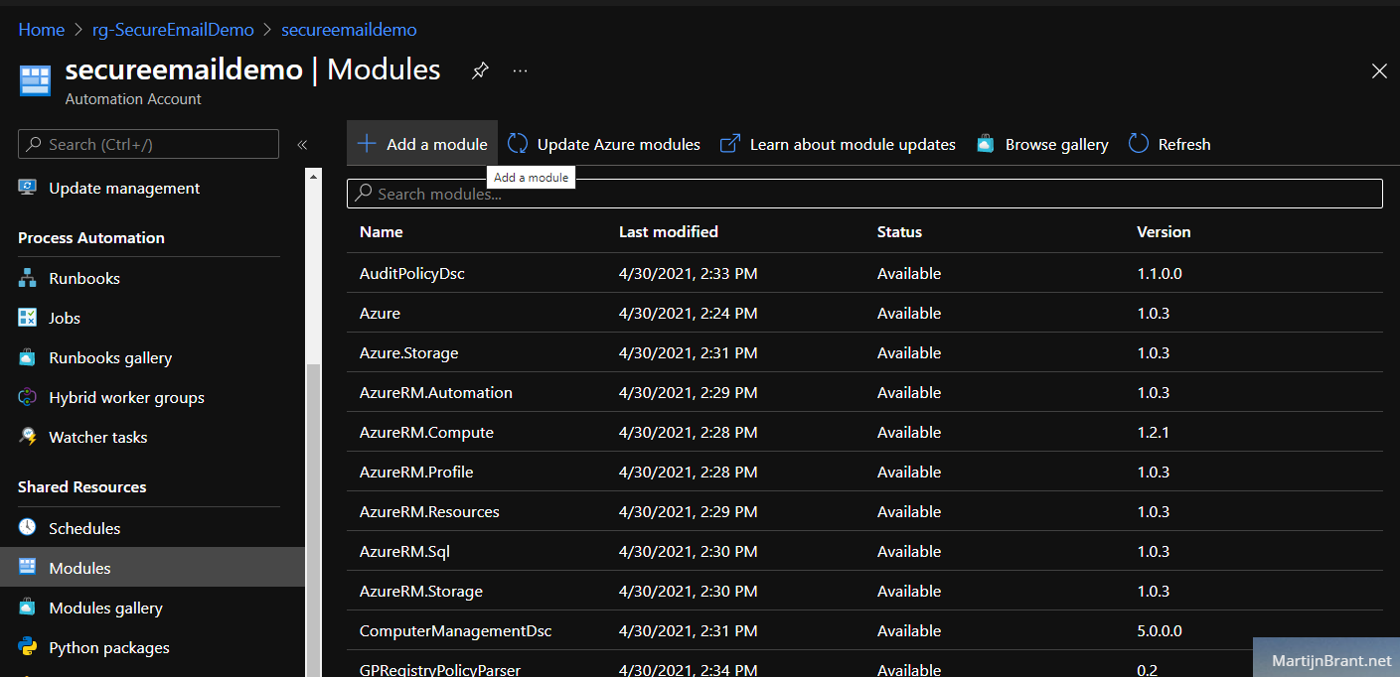1400x677 pixels.
Task: Close the Modules blade
Action: coord(1379,70)
